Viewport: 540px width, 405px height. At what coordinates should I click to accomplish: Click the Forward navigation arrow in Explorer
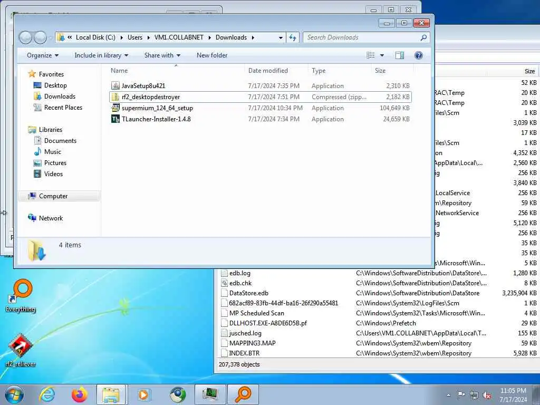40,37
